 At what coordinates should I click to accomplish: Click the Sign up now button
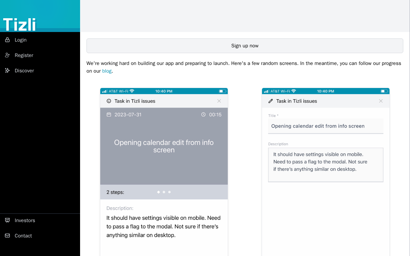click(x=245, y=46)
